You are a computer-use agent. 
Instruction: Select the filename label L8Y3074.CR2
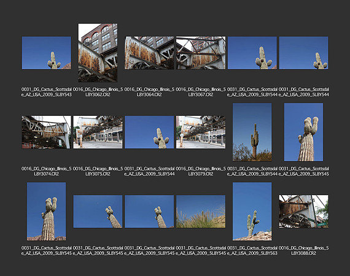coord(47,171)
